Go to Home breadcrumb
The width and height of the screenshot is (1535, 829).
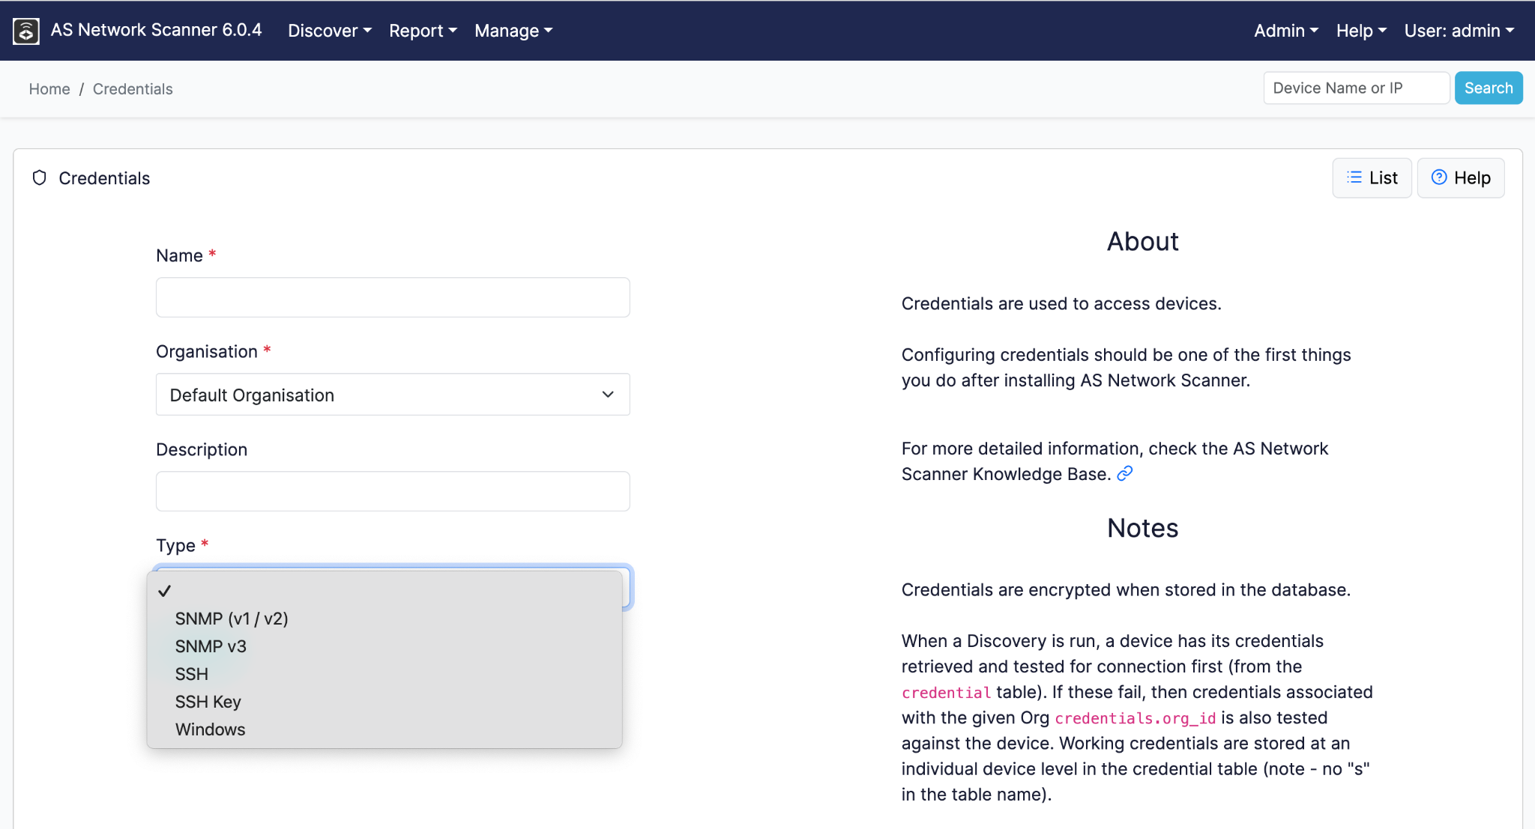tap(49, 89)
